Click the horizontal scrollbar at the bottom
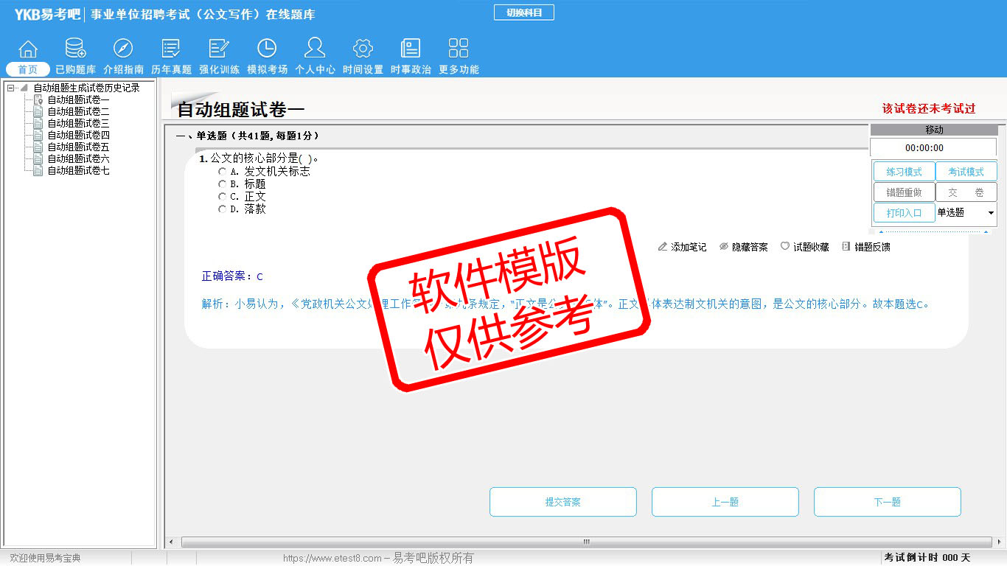 pyautogui.click(x=586, y=542)
